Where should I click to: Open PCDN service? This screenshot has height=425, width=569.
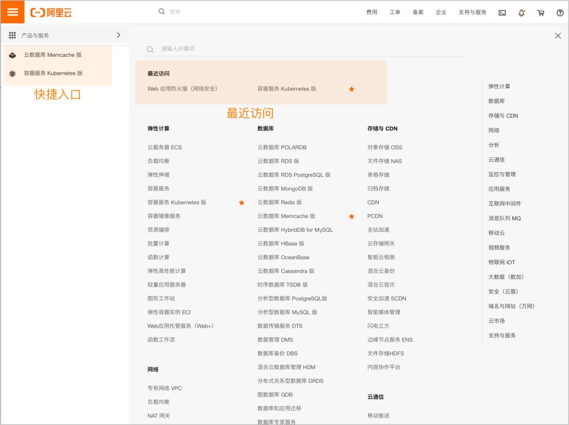coord(375,216)
